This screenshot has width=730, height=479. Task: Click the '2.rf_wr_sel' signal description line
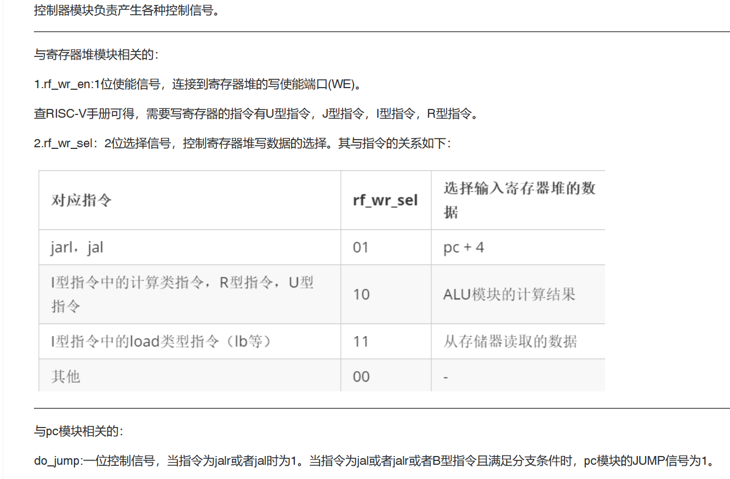(x=242, y=143)
